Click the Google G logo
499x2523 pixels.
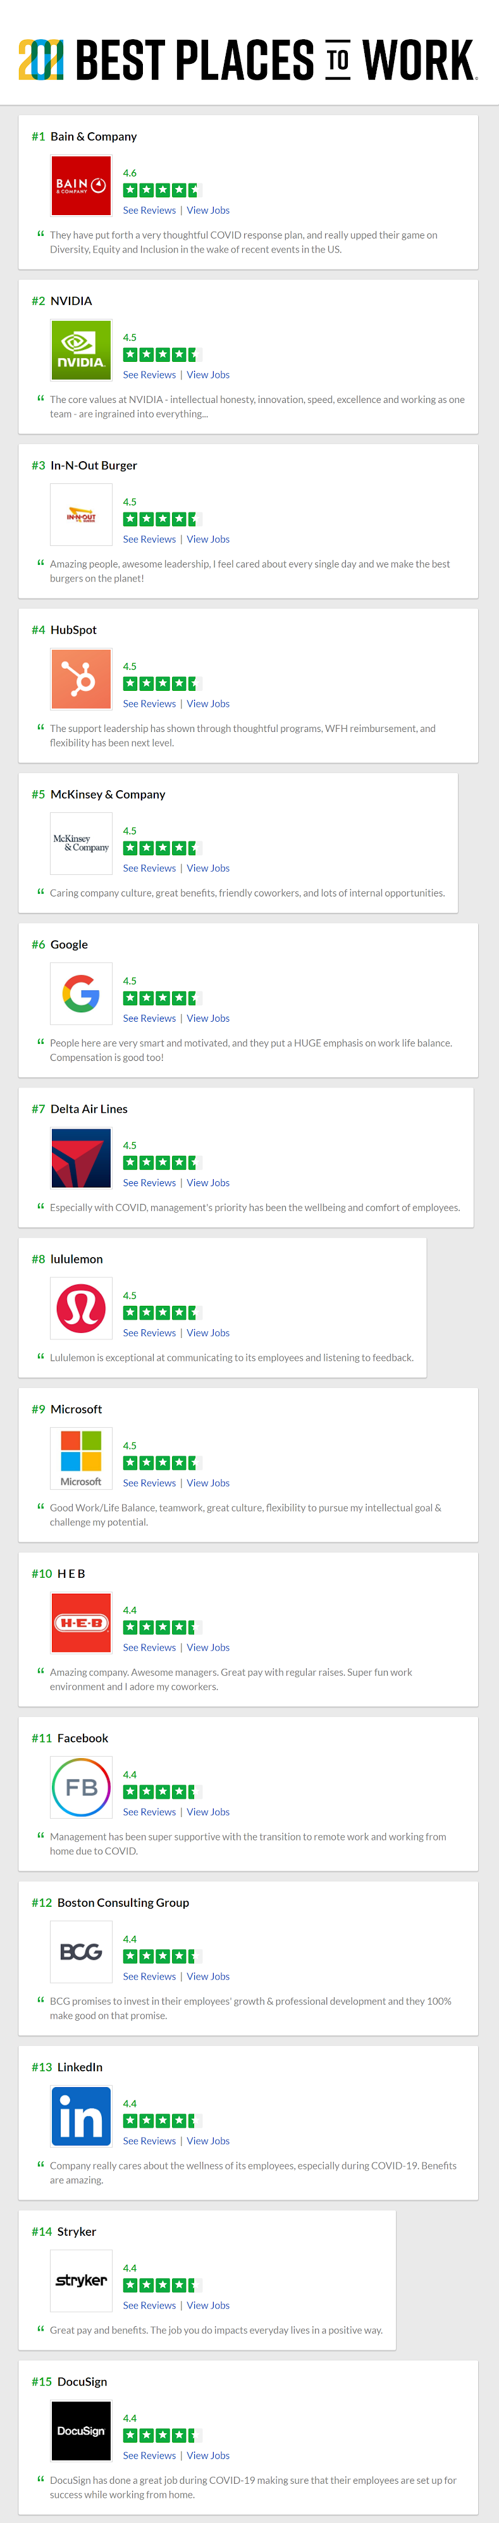[81, 993]
